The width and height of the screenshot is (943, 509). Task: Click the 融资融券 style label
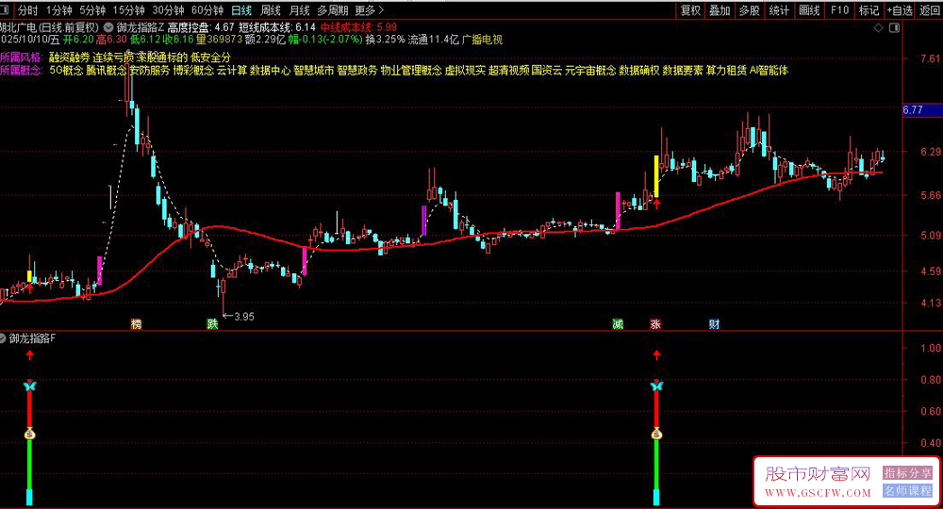click(x=69, y=57)
